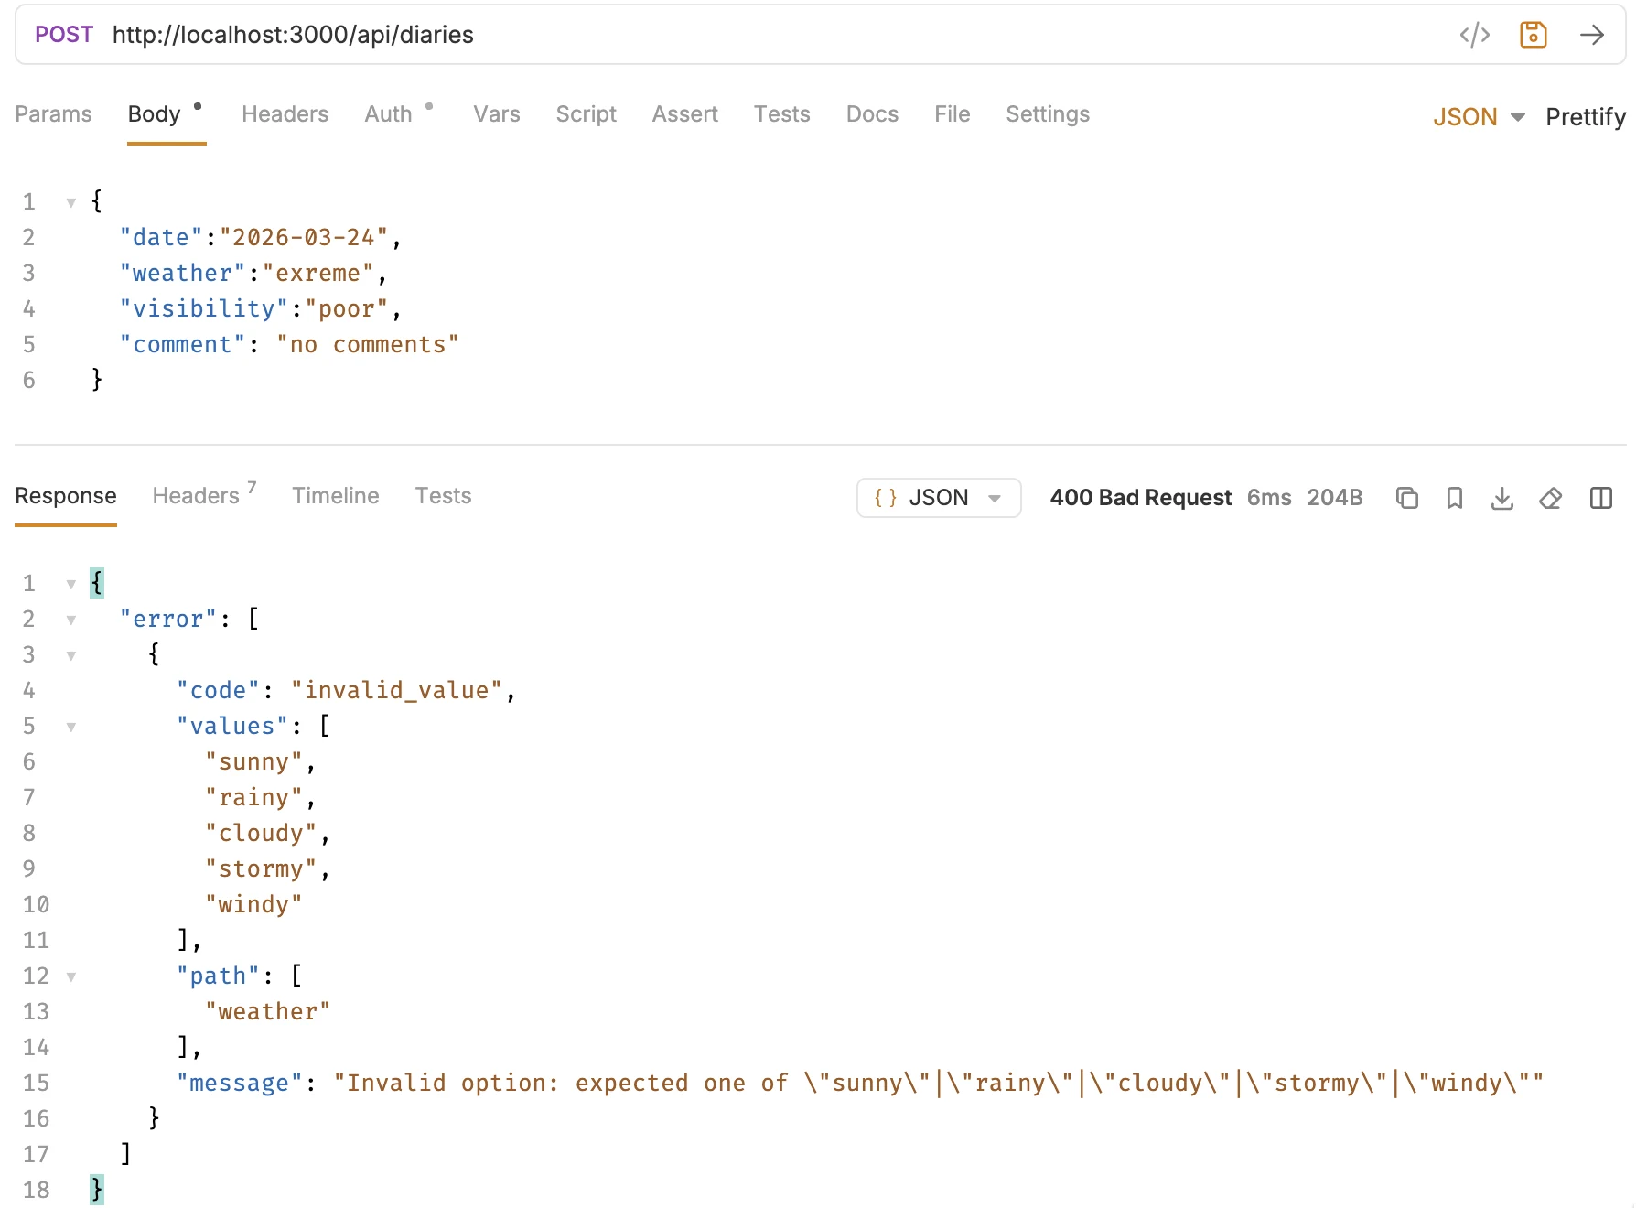Click the "2026-03-24" date value
1636x1208 pixels.
click(x=304, y=238)
